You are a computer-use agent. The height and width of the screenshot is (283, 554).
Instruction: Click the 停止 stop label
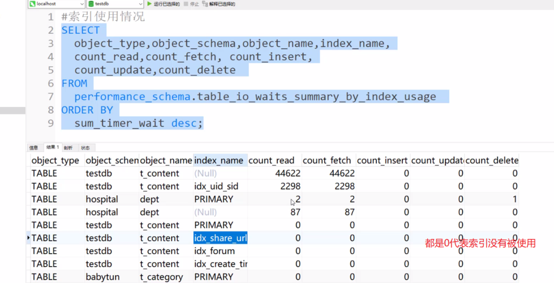click(x=194, y=4)
